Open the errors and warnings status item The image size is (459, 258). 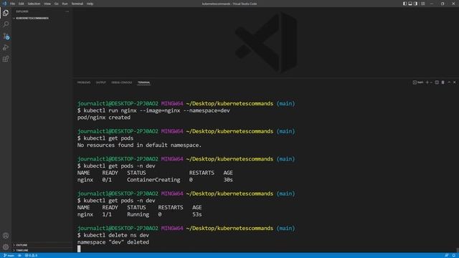click(x=31, y=255)
